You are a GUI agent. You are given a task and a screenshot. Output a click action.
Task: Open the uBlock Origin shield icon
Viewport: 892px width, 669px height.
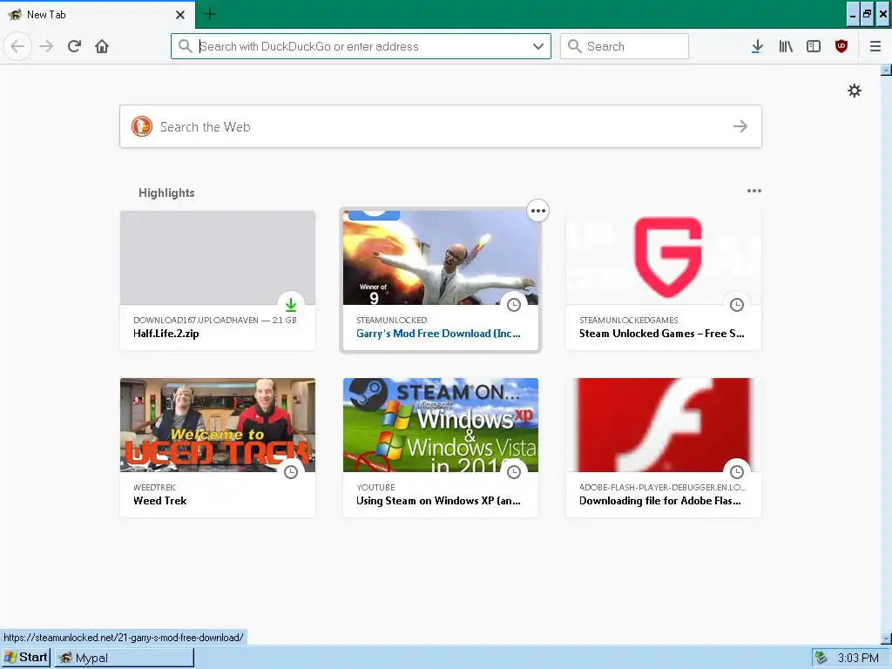(841, 46)
